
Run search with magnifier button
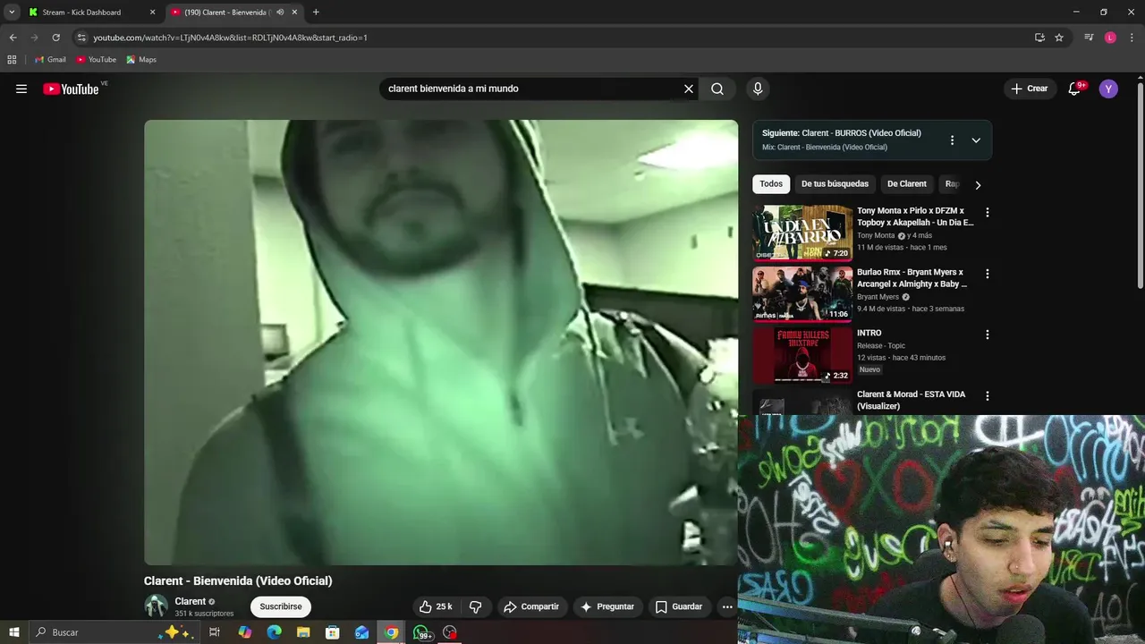(717, 89)
